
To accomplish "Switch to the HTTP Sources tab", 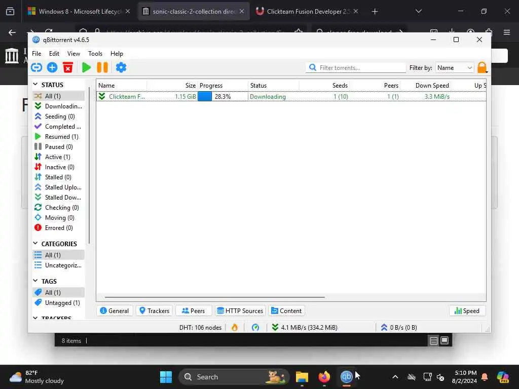I will tap(240, 311).
